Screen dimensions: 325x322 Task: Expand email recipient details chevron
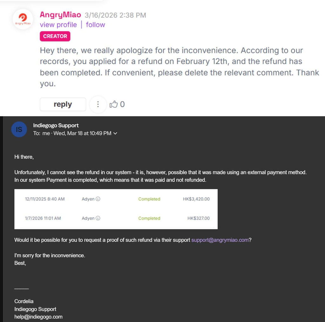(x=115, y=133)
